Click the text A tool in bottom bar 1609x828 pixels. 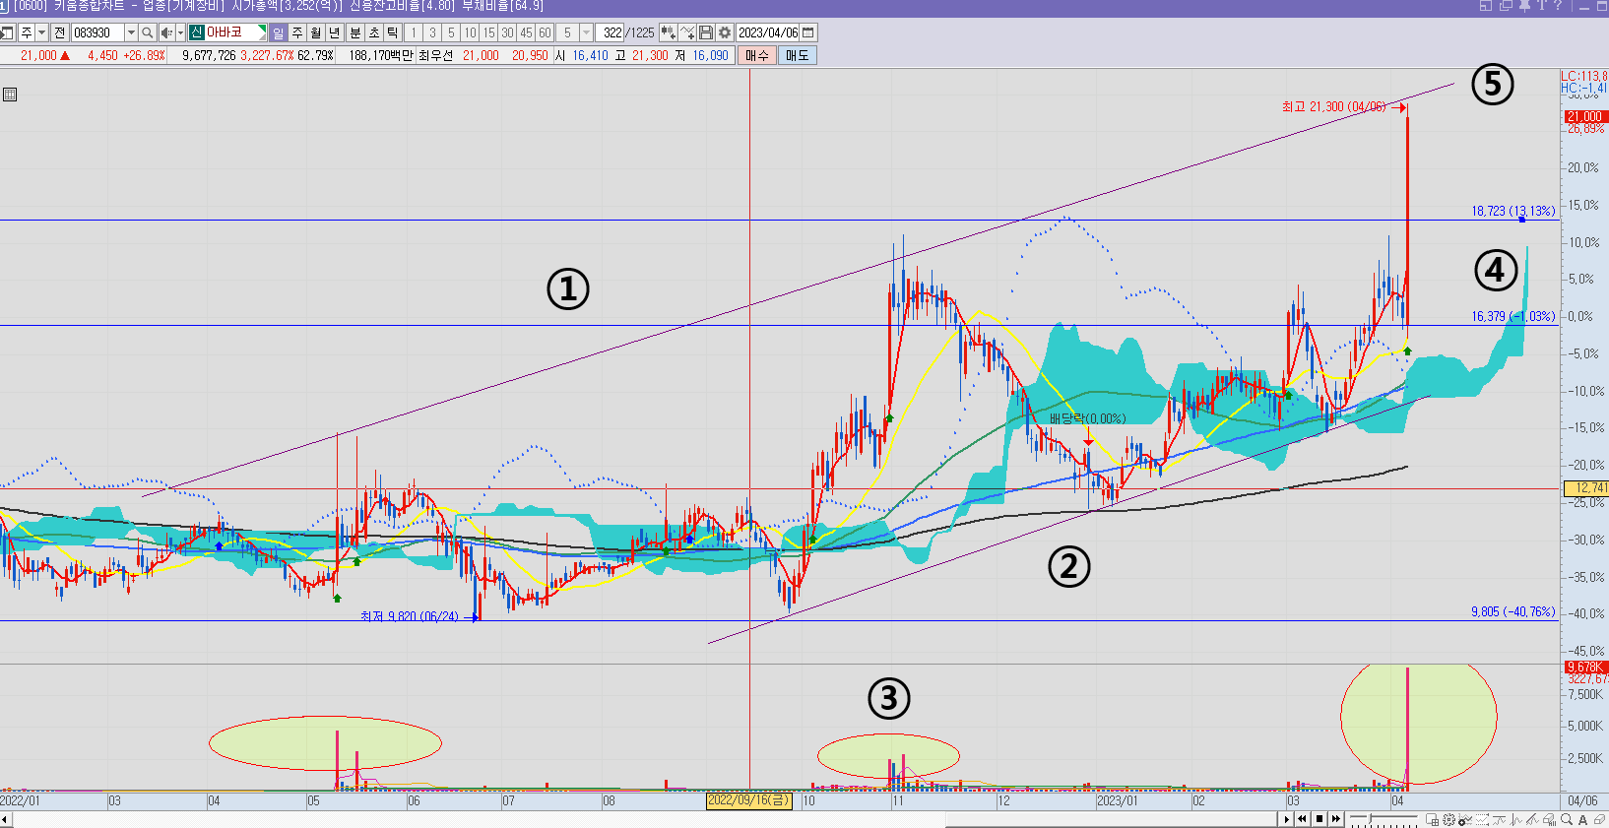1582,819
